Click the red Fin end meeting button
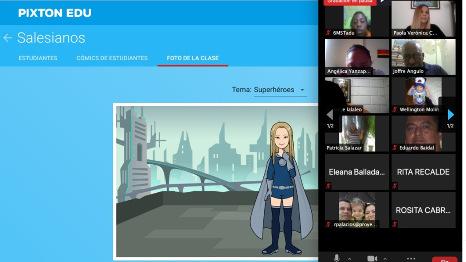This screenshot has width=466, height=262. click(x=445, y=259)
